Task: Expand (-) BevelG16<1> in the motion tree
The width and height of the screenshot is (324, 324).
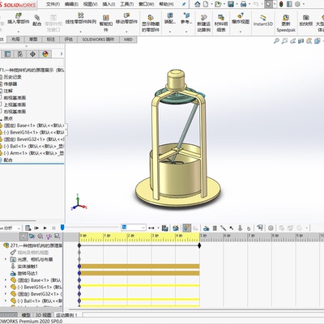Action: tap(6, 287)
